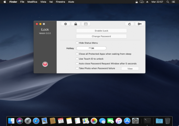Screen dimensions: 179x126
Task: Click the iLock padlock menu bar icon
Action: [137, 2]
